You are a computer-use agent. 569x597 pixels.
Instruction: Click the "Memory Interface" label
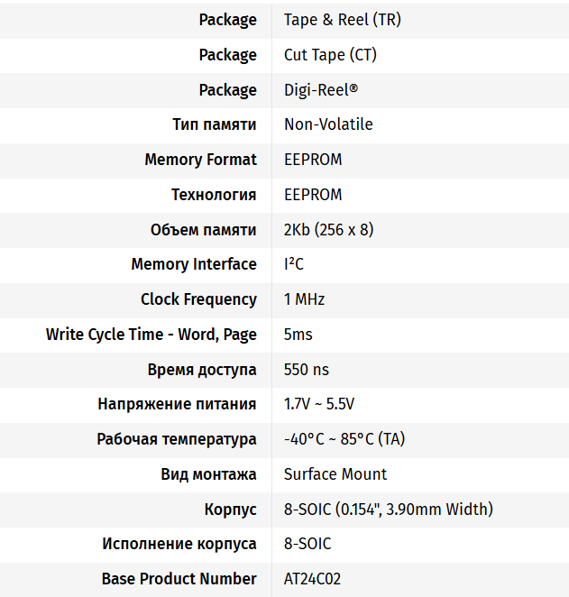tap(194, 264)
